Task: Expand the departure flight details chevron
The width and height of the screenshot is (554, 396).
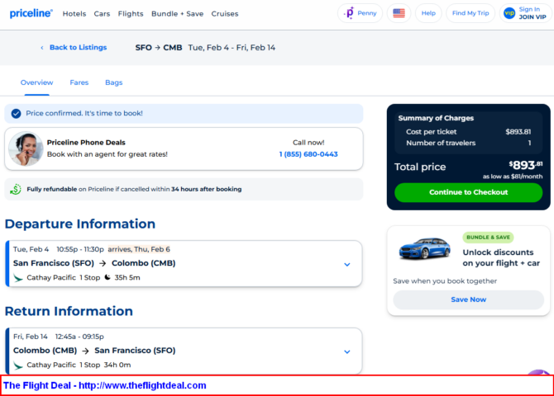Action: [347, 265]
